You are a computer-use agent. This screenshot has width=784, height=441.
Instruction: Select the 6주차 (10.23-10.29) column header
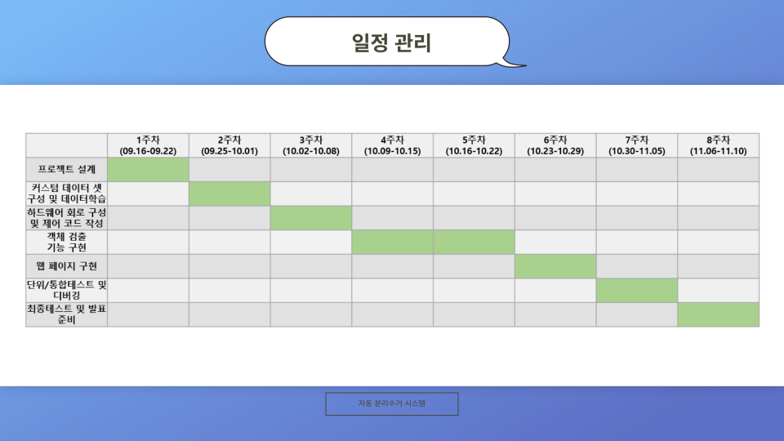(555, 145)
